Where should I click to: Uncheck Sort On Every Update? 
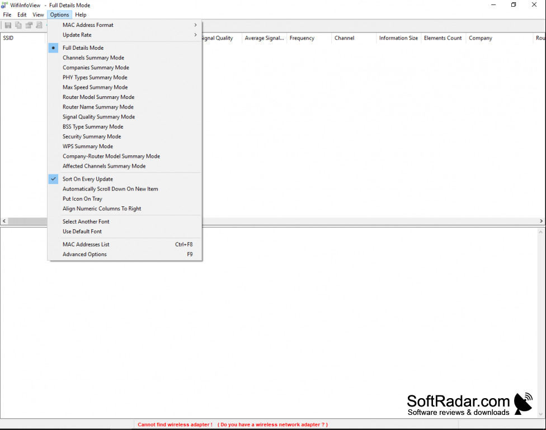[125, 179]
